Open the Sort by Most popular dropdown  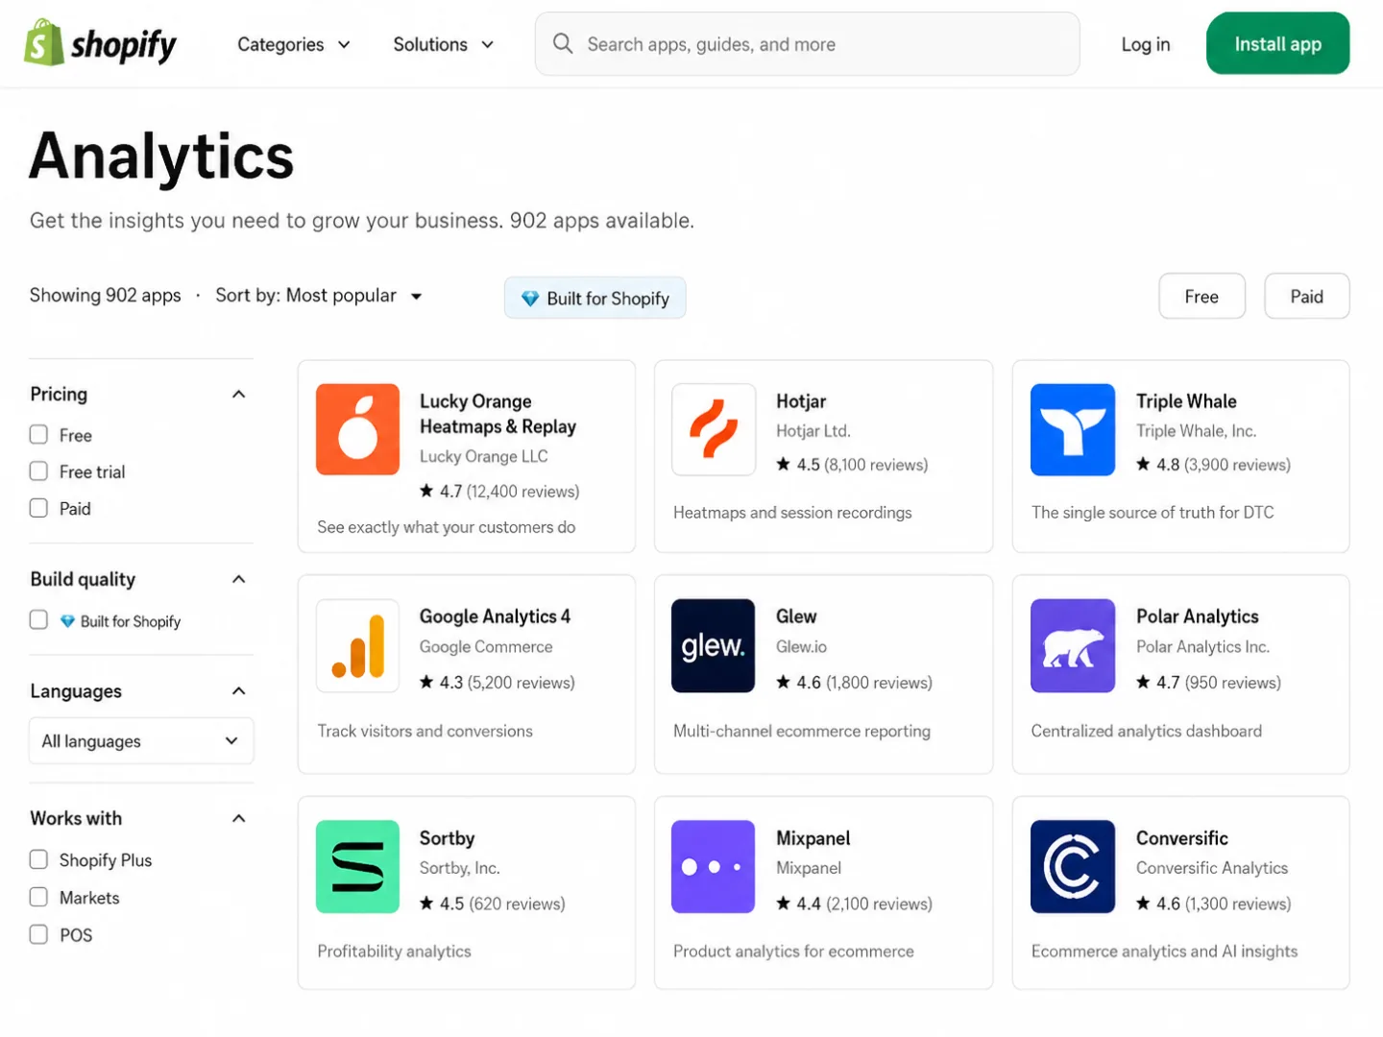pos(319,296)
